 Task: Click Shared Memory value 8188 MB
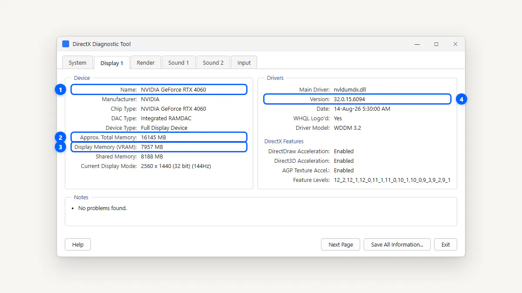coord(152,156)
